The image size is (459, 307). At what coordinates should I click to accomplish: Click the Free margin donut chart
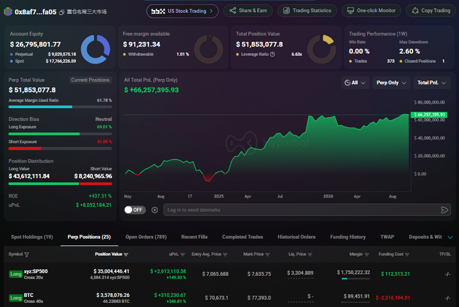click(x=209, y=49)
